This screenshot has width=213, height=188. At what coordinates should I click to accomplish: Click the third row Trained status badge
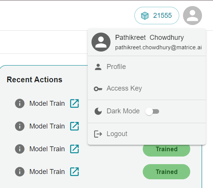coord(166,149)
